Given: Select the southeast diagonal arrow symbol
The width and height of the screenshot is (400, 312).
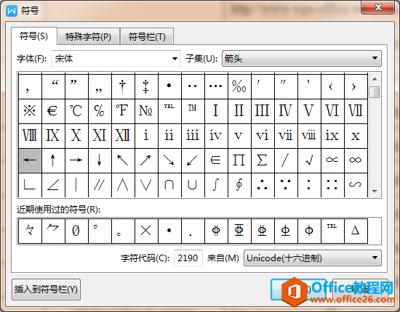Looking at the screenshot, I should [x=169, y=160].
